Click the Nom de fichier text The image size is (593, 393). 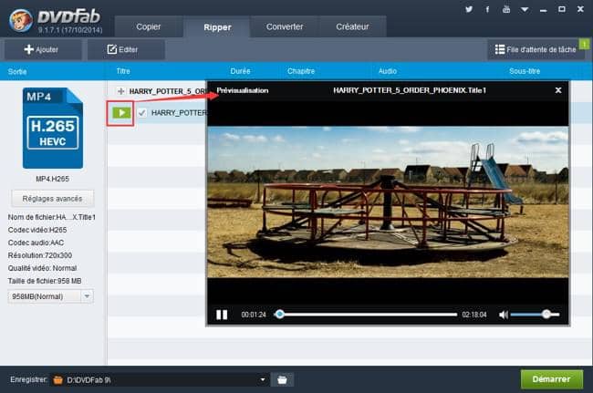pyautogui.click(x=52, y=217)
